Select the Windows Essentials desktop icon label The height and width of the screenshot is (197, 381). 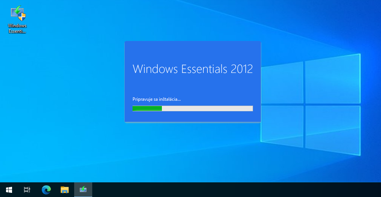click(x=18, y=29)
